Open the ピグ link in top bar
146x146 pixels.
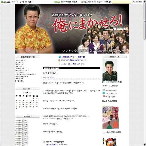tap(21, 2)
